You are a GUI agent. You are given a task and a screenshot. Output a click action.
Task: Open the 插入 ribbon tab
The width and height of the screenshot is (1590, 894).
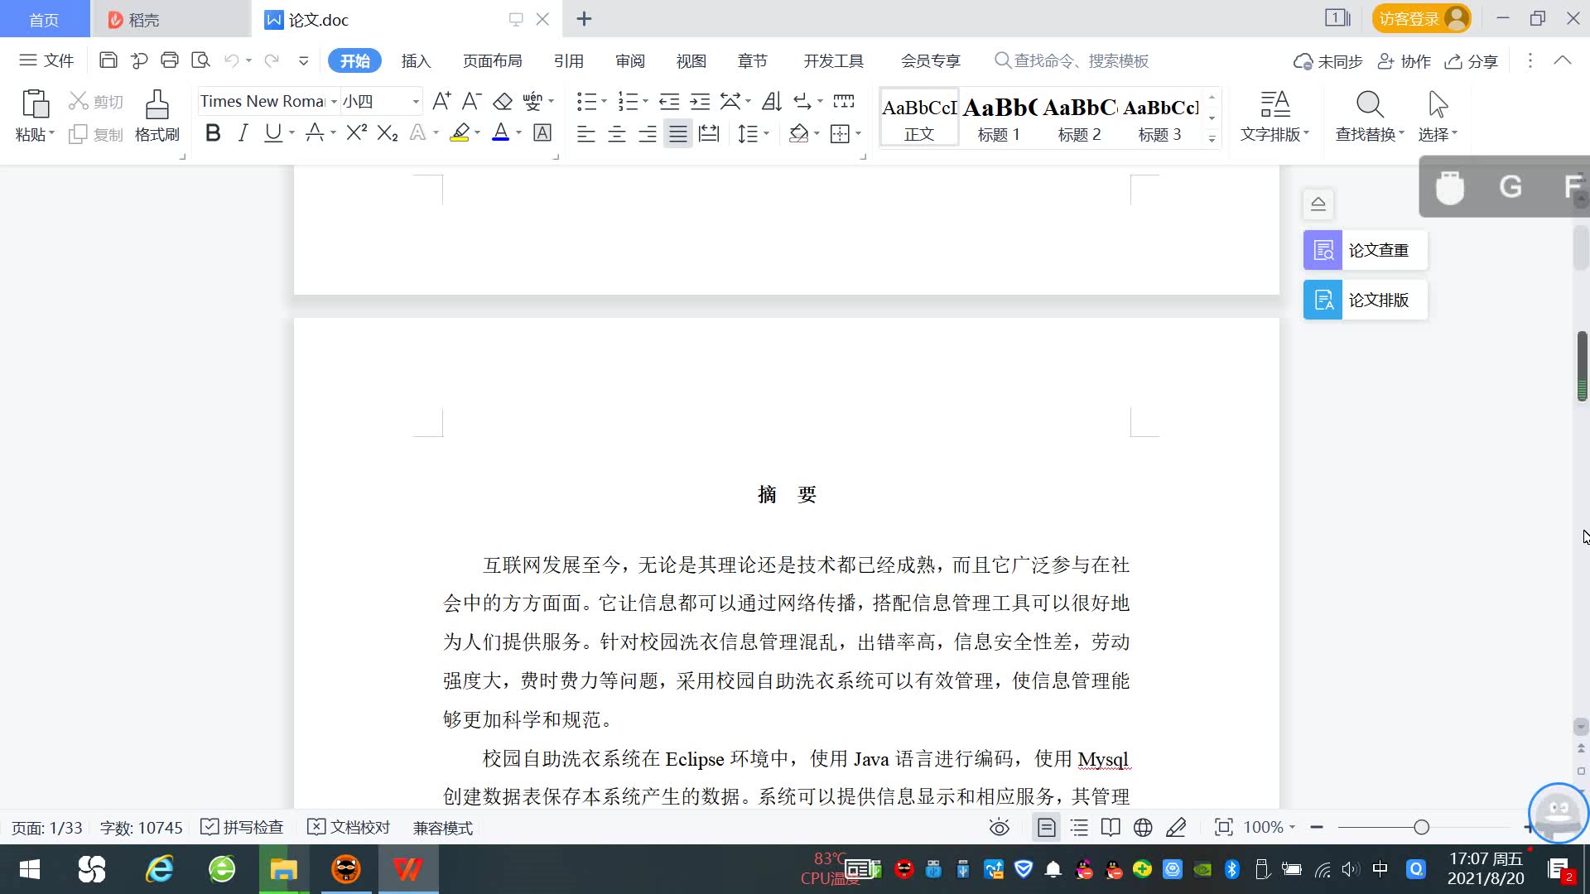[x=416, y=61]
